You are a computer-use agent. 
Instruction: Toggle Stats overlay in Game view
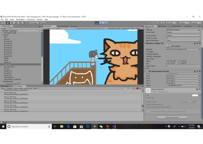[x=133, y=28]
